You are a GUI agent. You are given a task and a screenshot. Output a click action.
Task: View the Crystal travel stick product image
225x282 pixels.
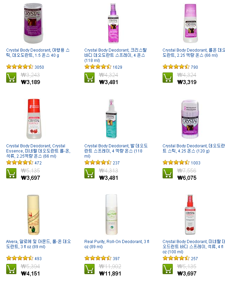[33, 23]
